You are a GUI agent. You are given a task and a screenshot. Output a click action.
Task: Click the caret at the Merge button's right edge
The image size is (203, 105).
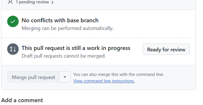pyautogui.click(x=65, y=77)
